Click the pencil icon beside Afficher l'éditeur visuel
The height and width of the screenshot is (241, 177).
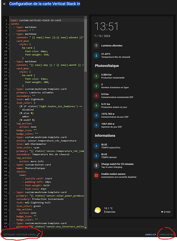[38, 235]
